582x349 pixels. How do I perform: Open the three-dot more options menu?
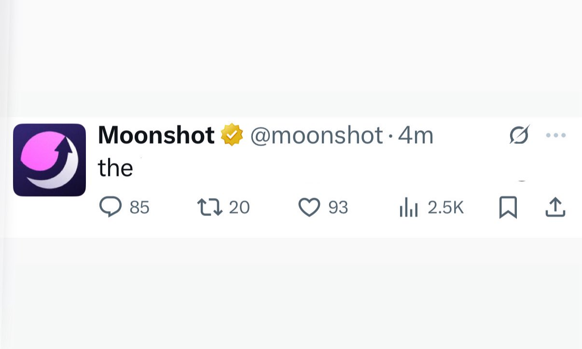[x=555, y=135]
